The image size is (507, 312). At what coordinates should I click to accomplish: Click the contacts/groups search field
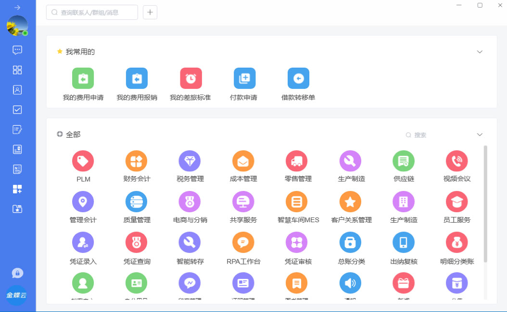92,12
